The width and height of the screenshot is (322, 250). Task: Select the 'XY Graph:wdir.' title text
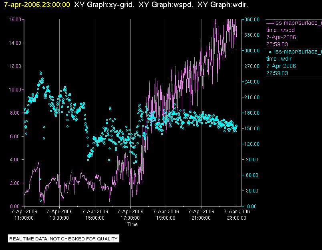(223, 5)
